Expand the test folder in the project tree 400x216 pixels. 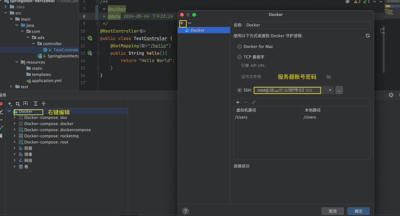pyautogui.click(x=11, y=87)
